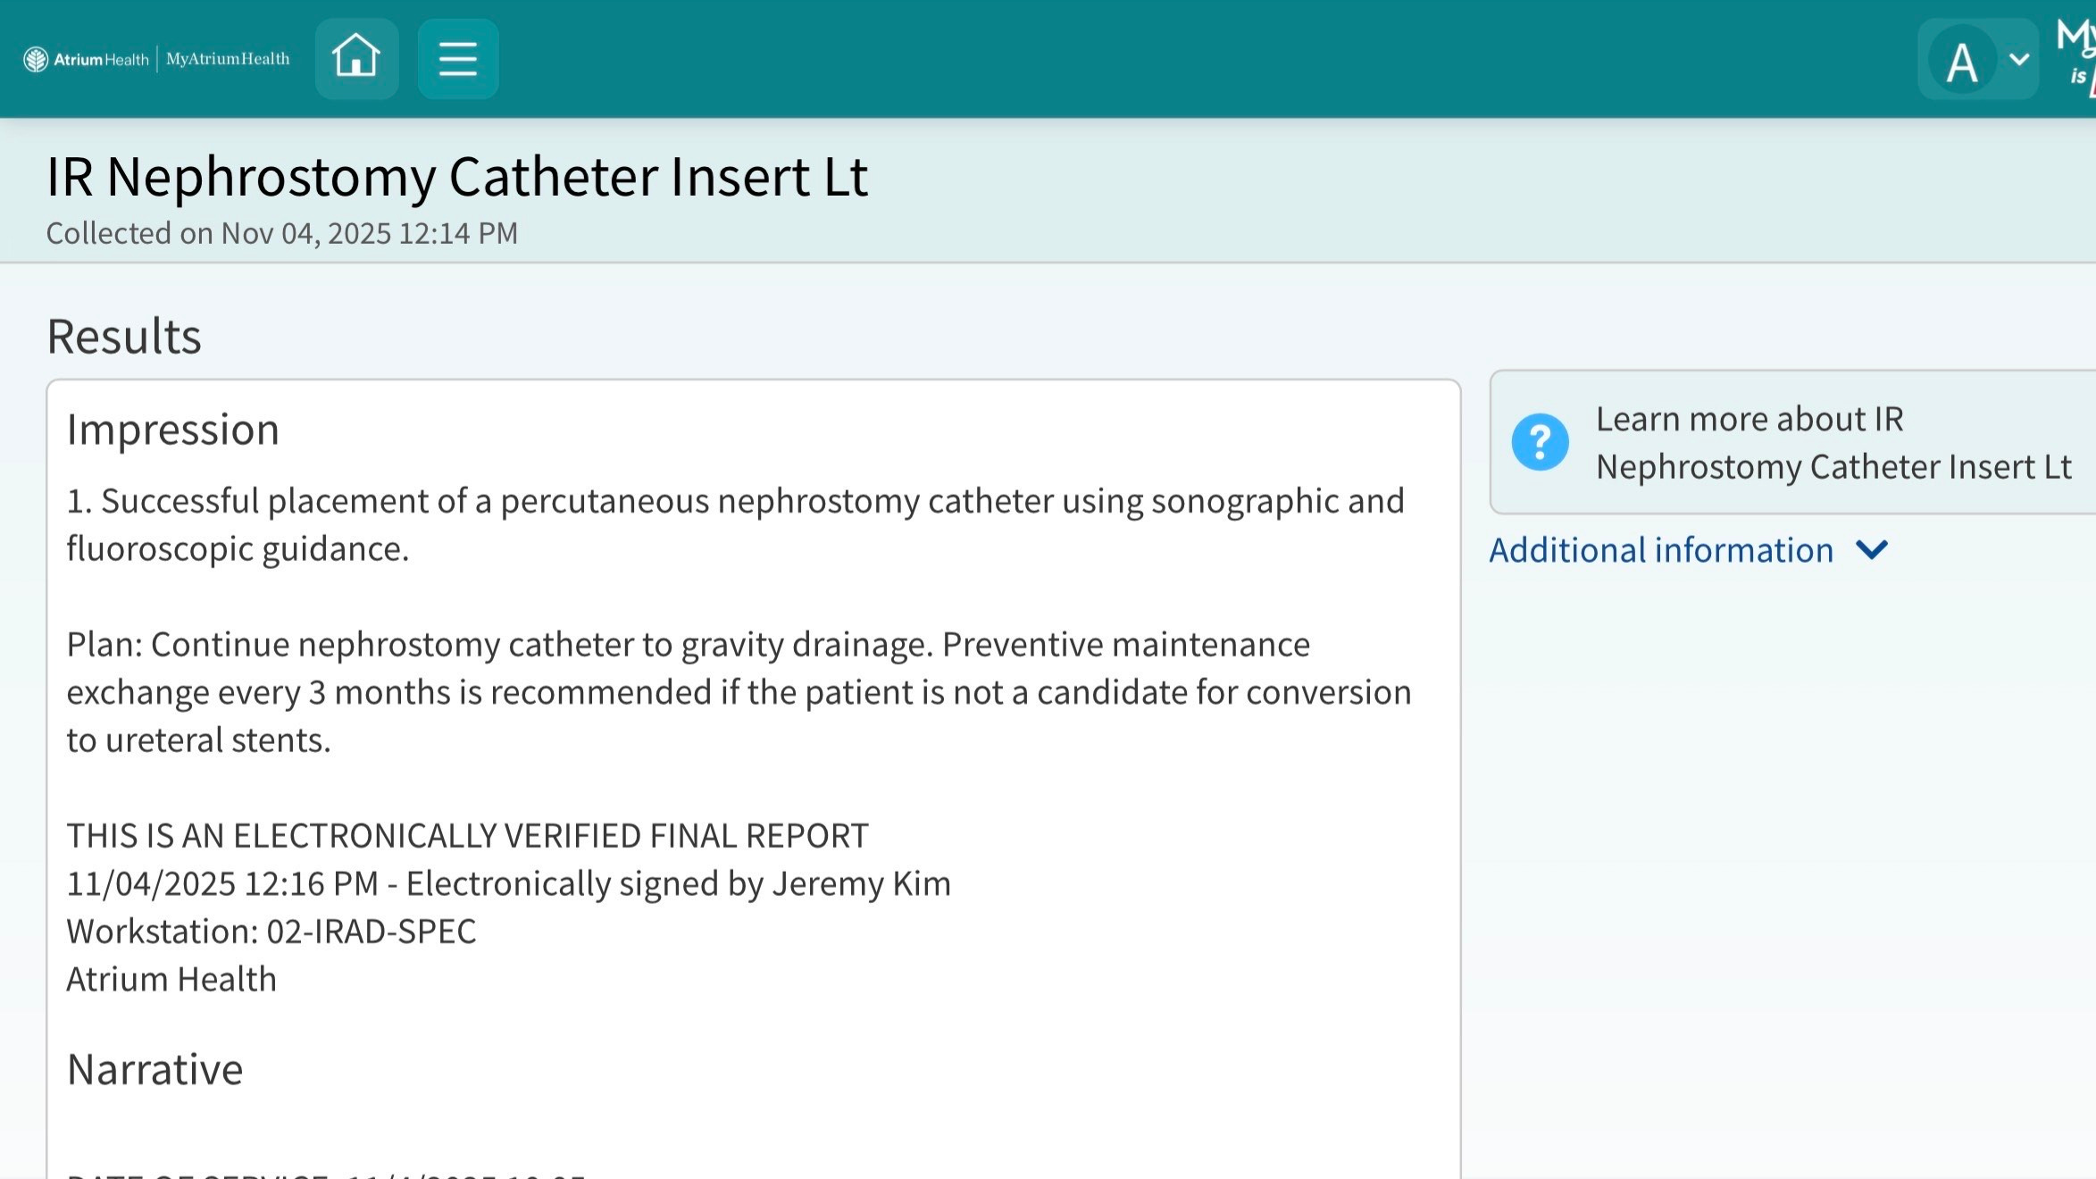The height and width of the screenshot is (1179, 2096).
Task: Go to the Home page icon
Action: (x=356, y=58)
